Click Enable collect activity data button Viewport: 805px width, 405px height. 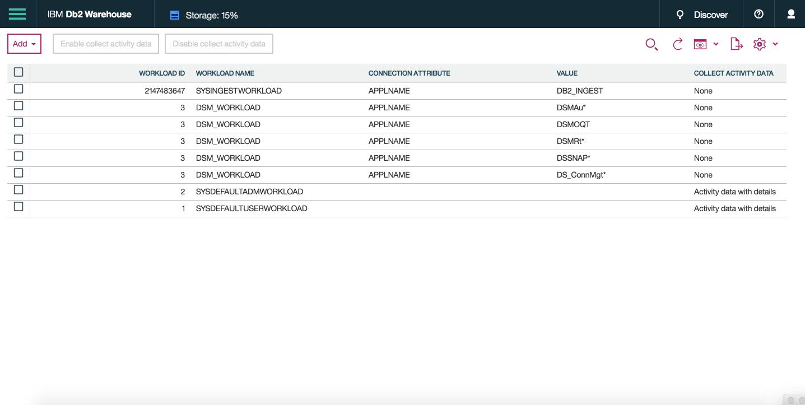(106, 44)
